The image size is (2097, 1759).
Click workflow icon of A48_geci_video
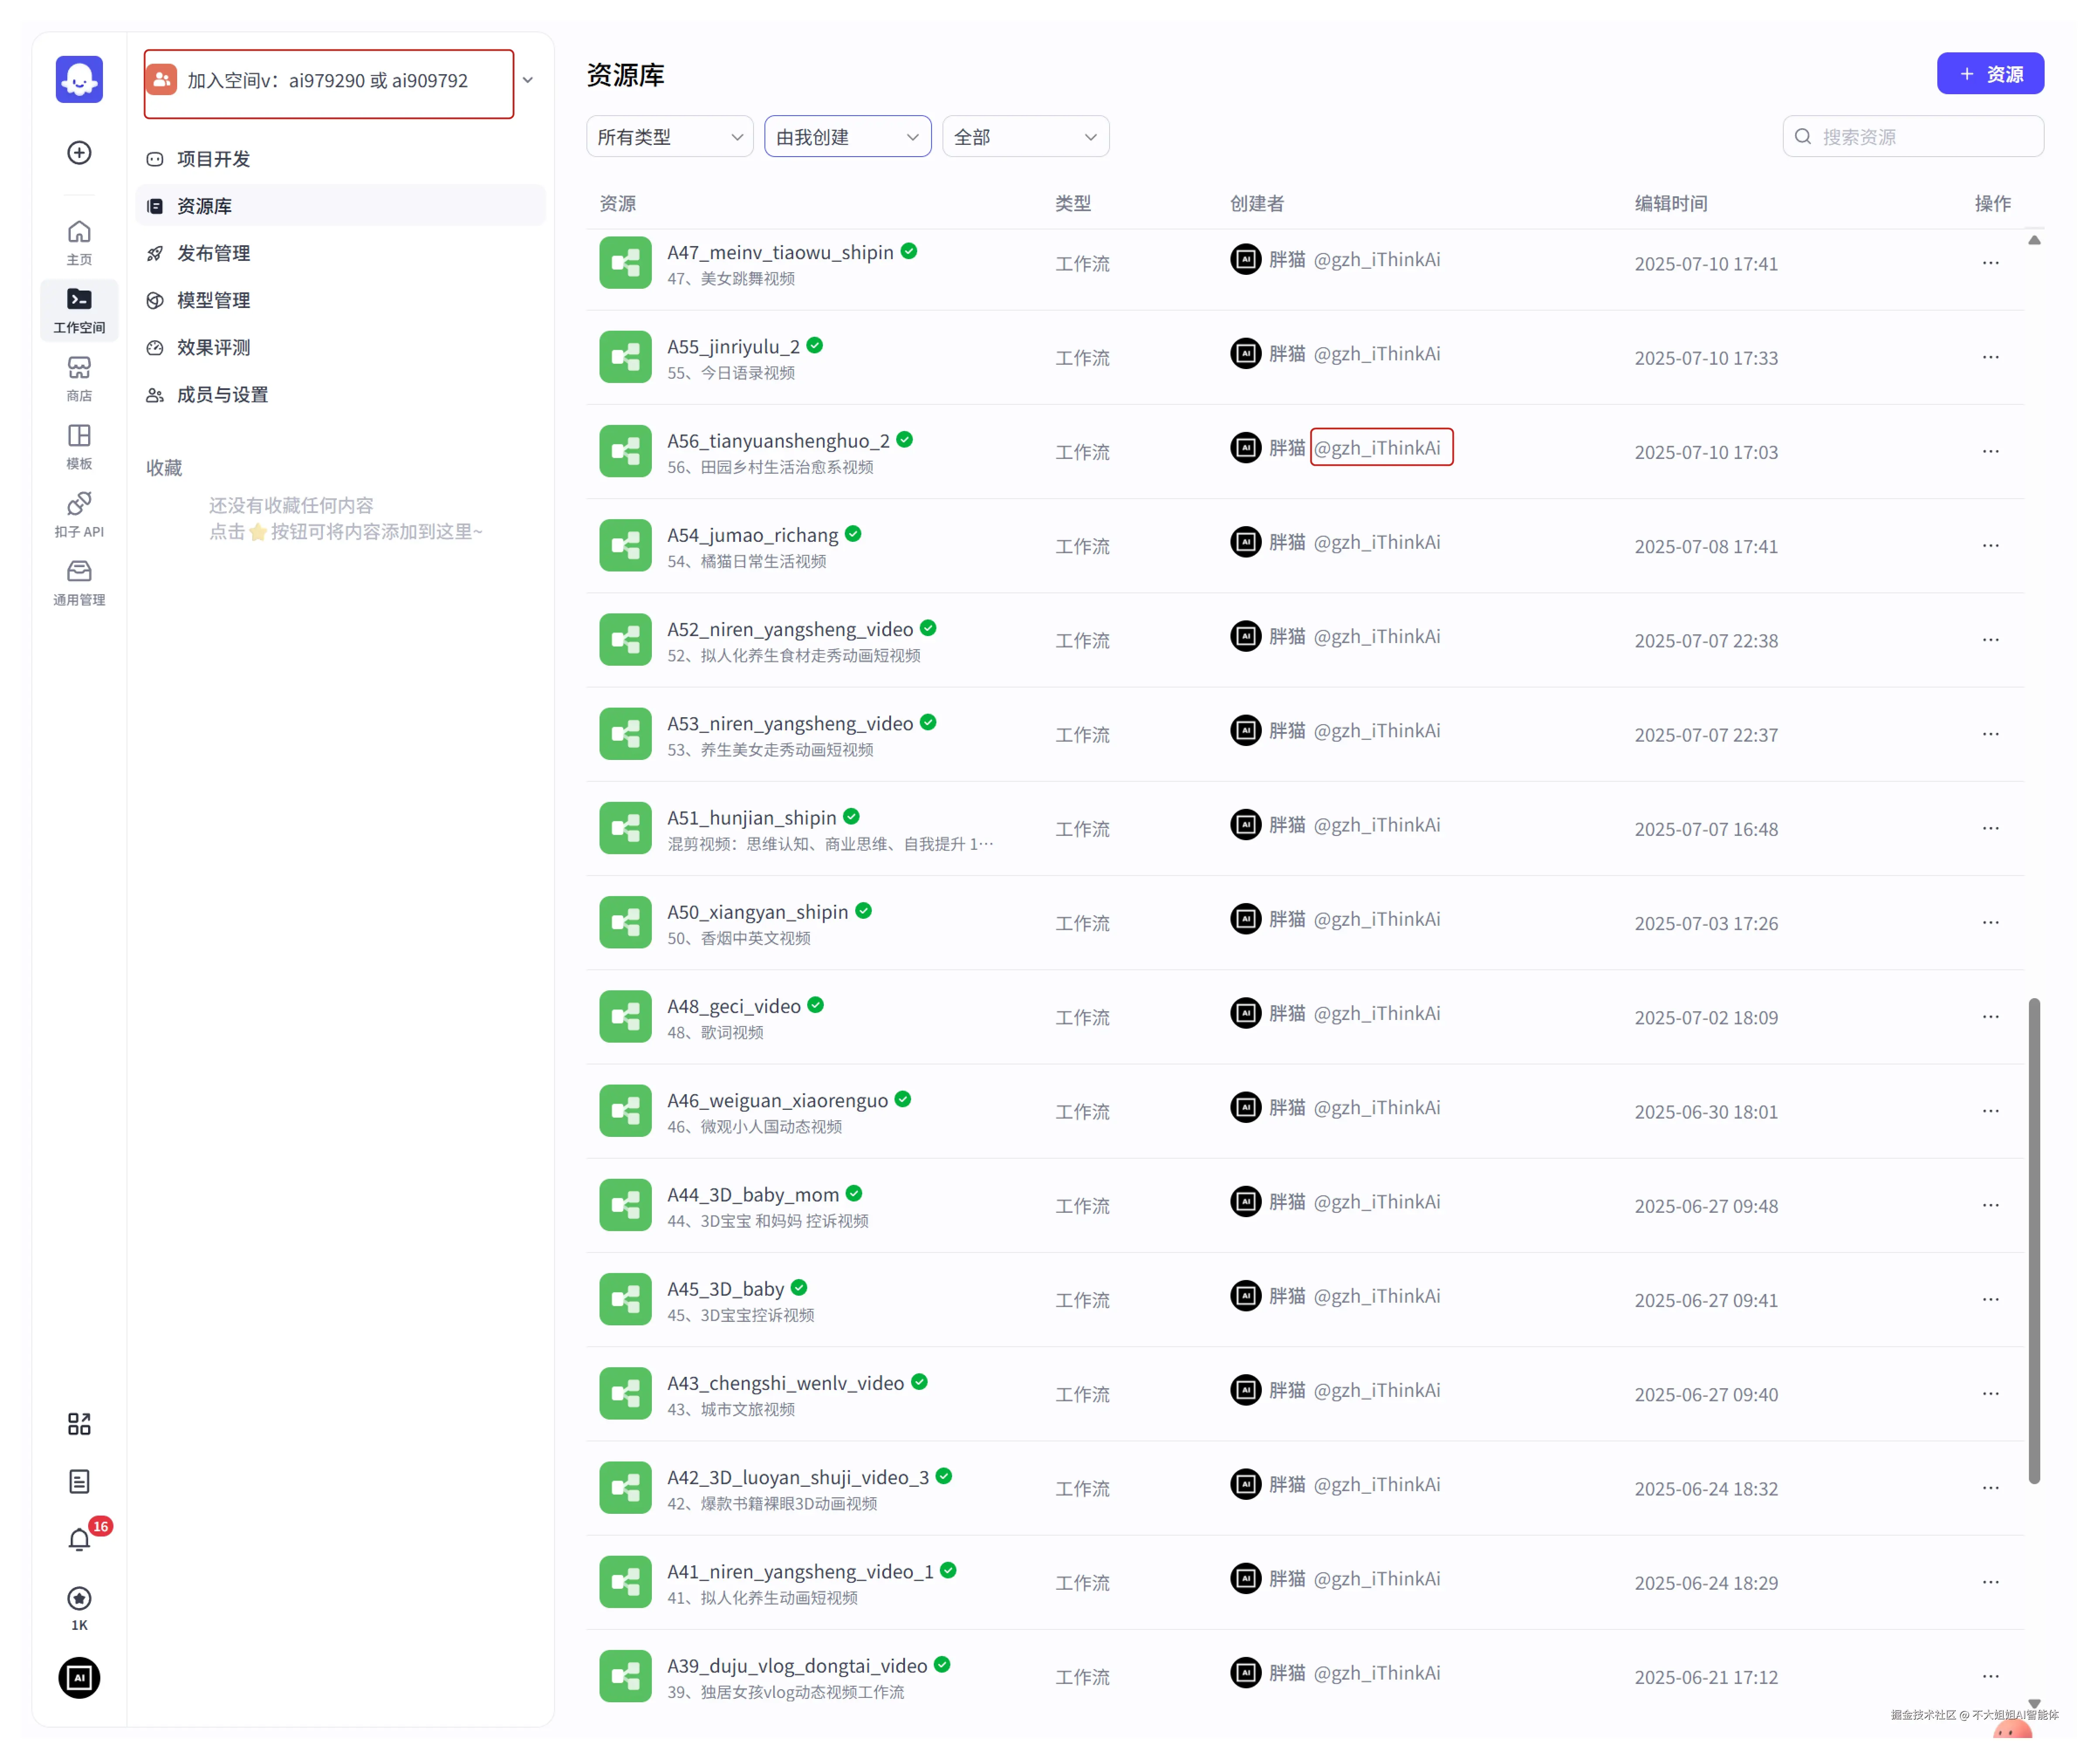pos(625,1016)
